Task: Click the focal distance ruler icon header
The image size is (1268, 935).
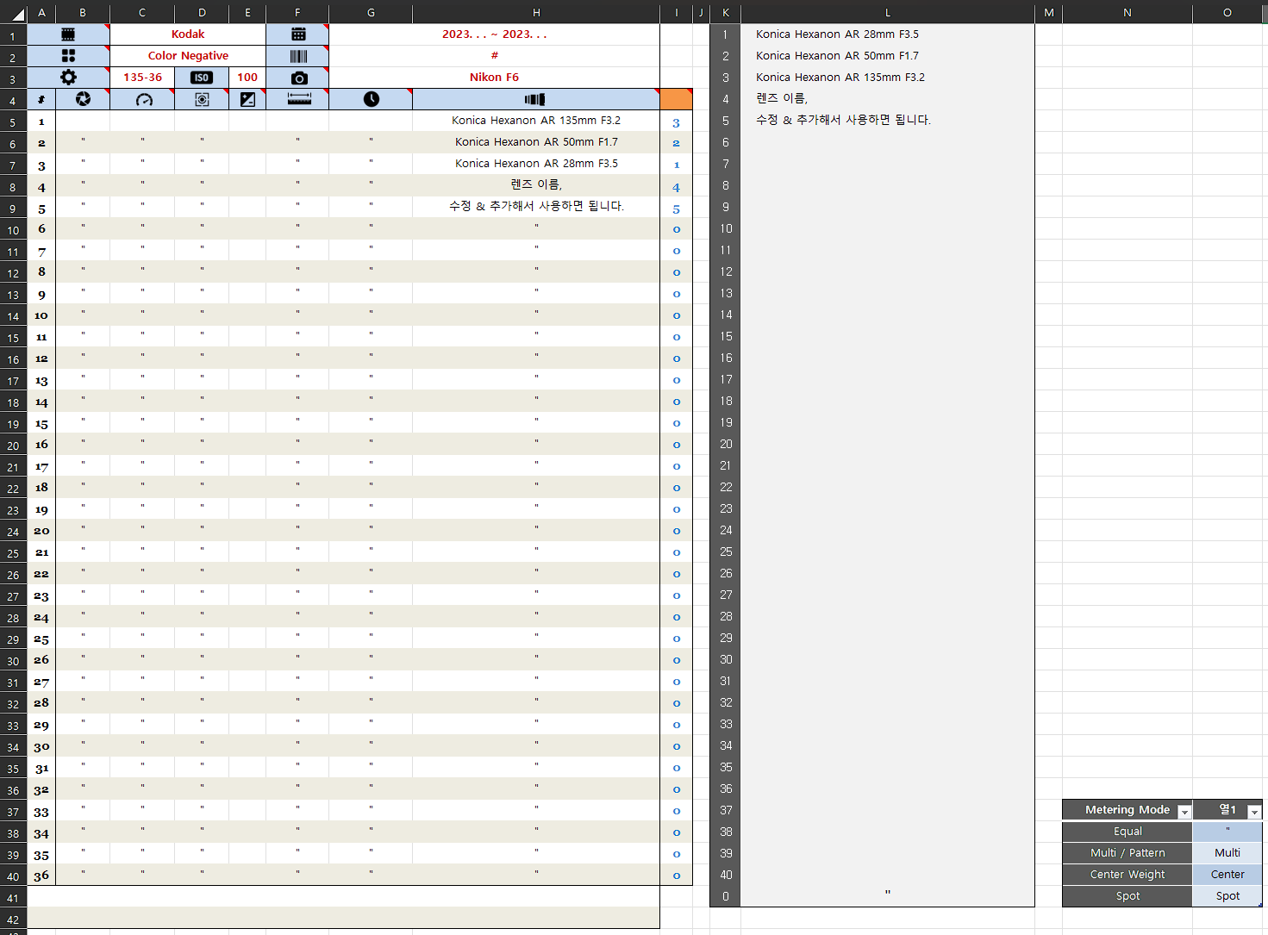Action: 298,99
